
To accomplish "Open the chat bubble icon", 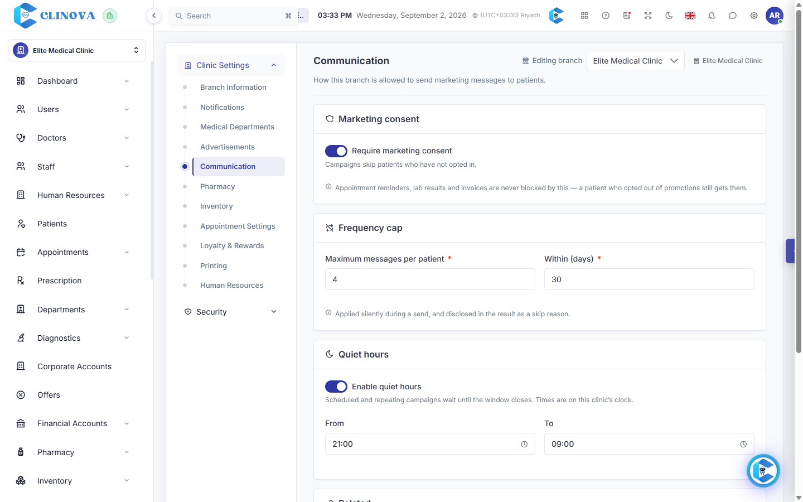I will [733, 16].
